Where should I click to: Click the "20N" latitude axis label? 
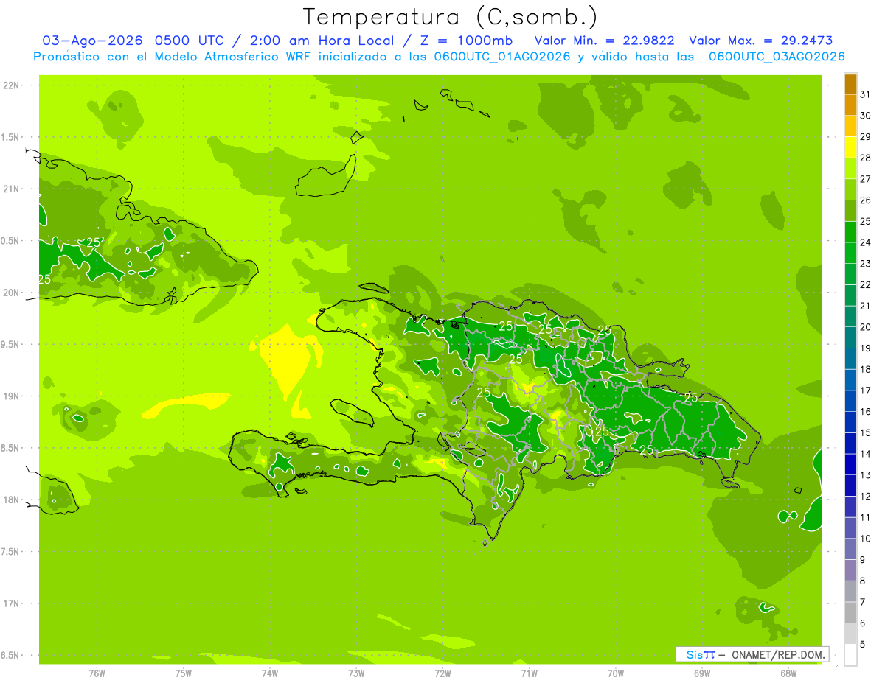point(12,293)
